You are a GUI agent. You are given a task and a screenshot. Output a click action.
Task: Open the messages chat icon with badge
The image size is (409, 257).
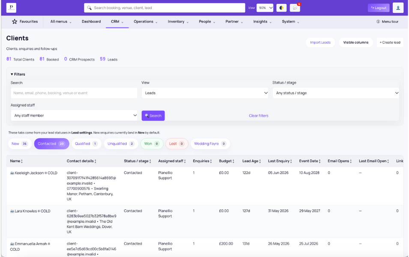click(295, 8)
